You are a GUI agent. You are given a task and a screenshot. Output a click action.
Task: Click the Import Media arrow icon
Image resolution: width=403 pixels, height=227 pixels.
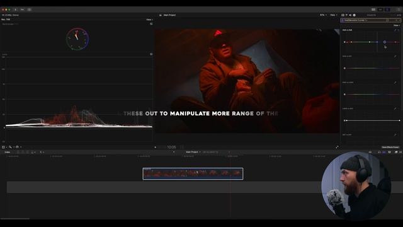(15, 9)
